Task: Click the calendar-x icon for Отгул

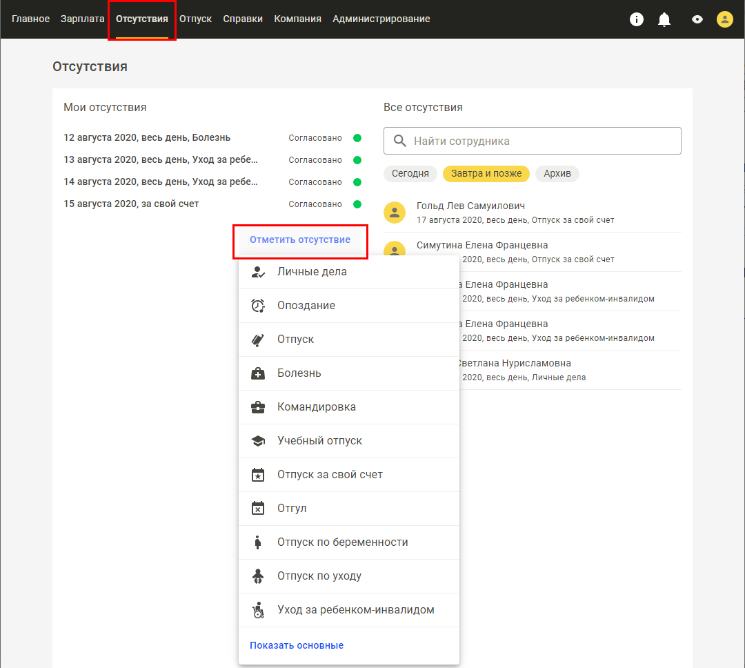Action: pos(257,509)
